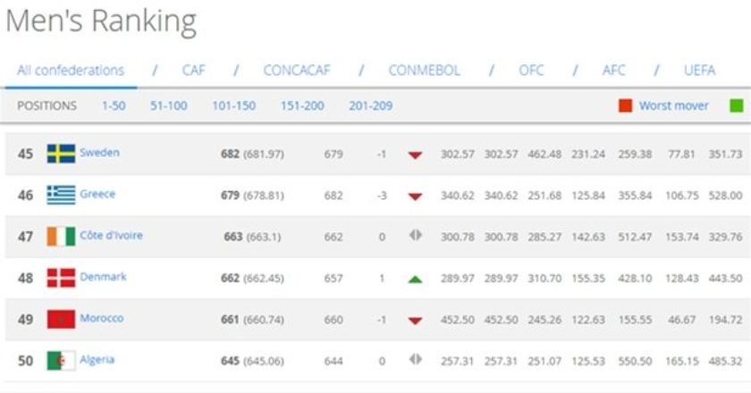This screenshot has height=393, width=751.
Task: Switch to the CAF confederation tab
Action: point(193,71)
